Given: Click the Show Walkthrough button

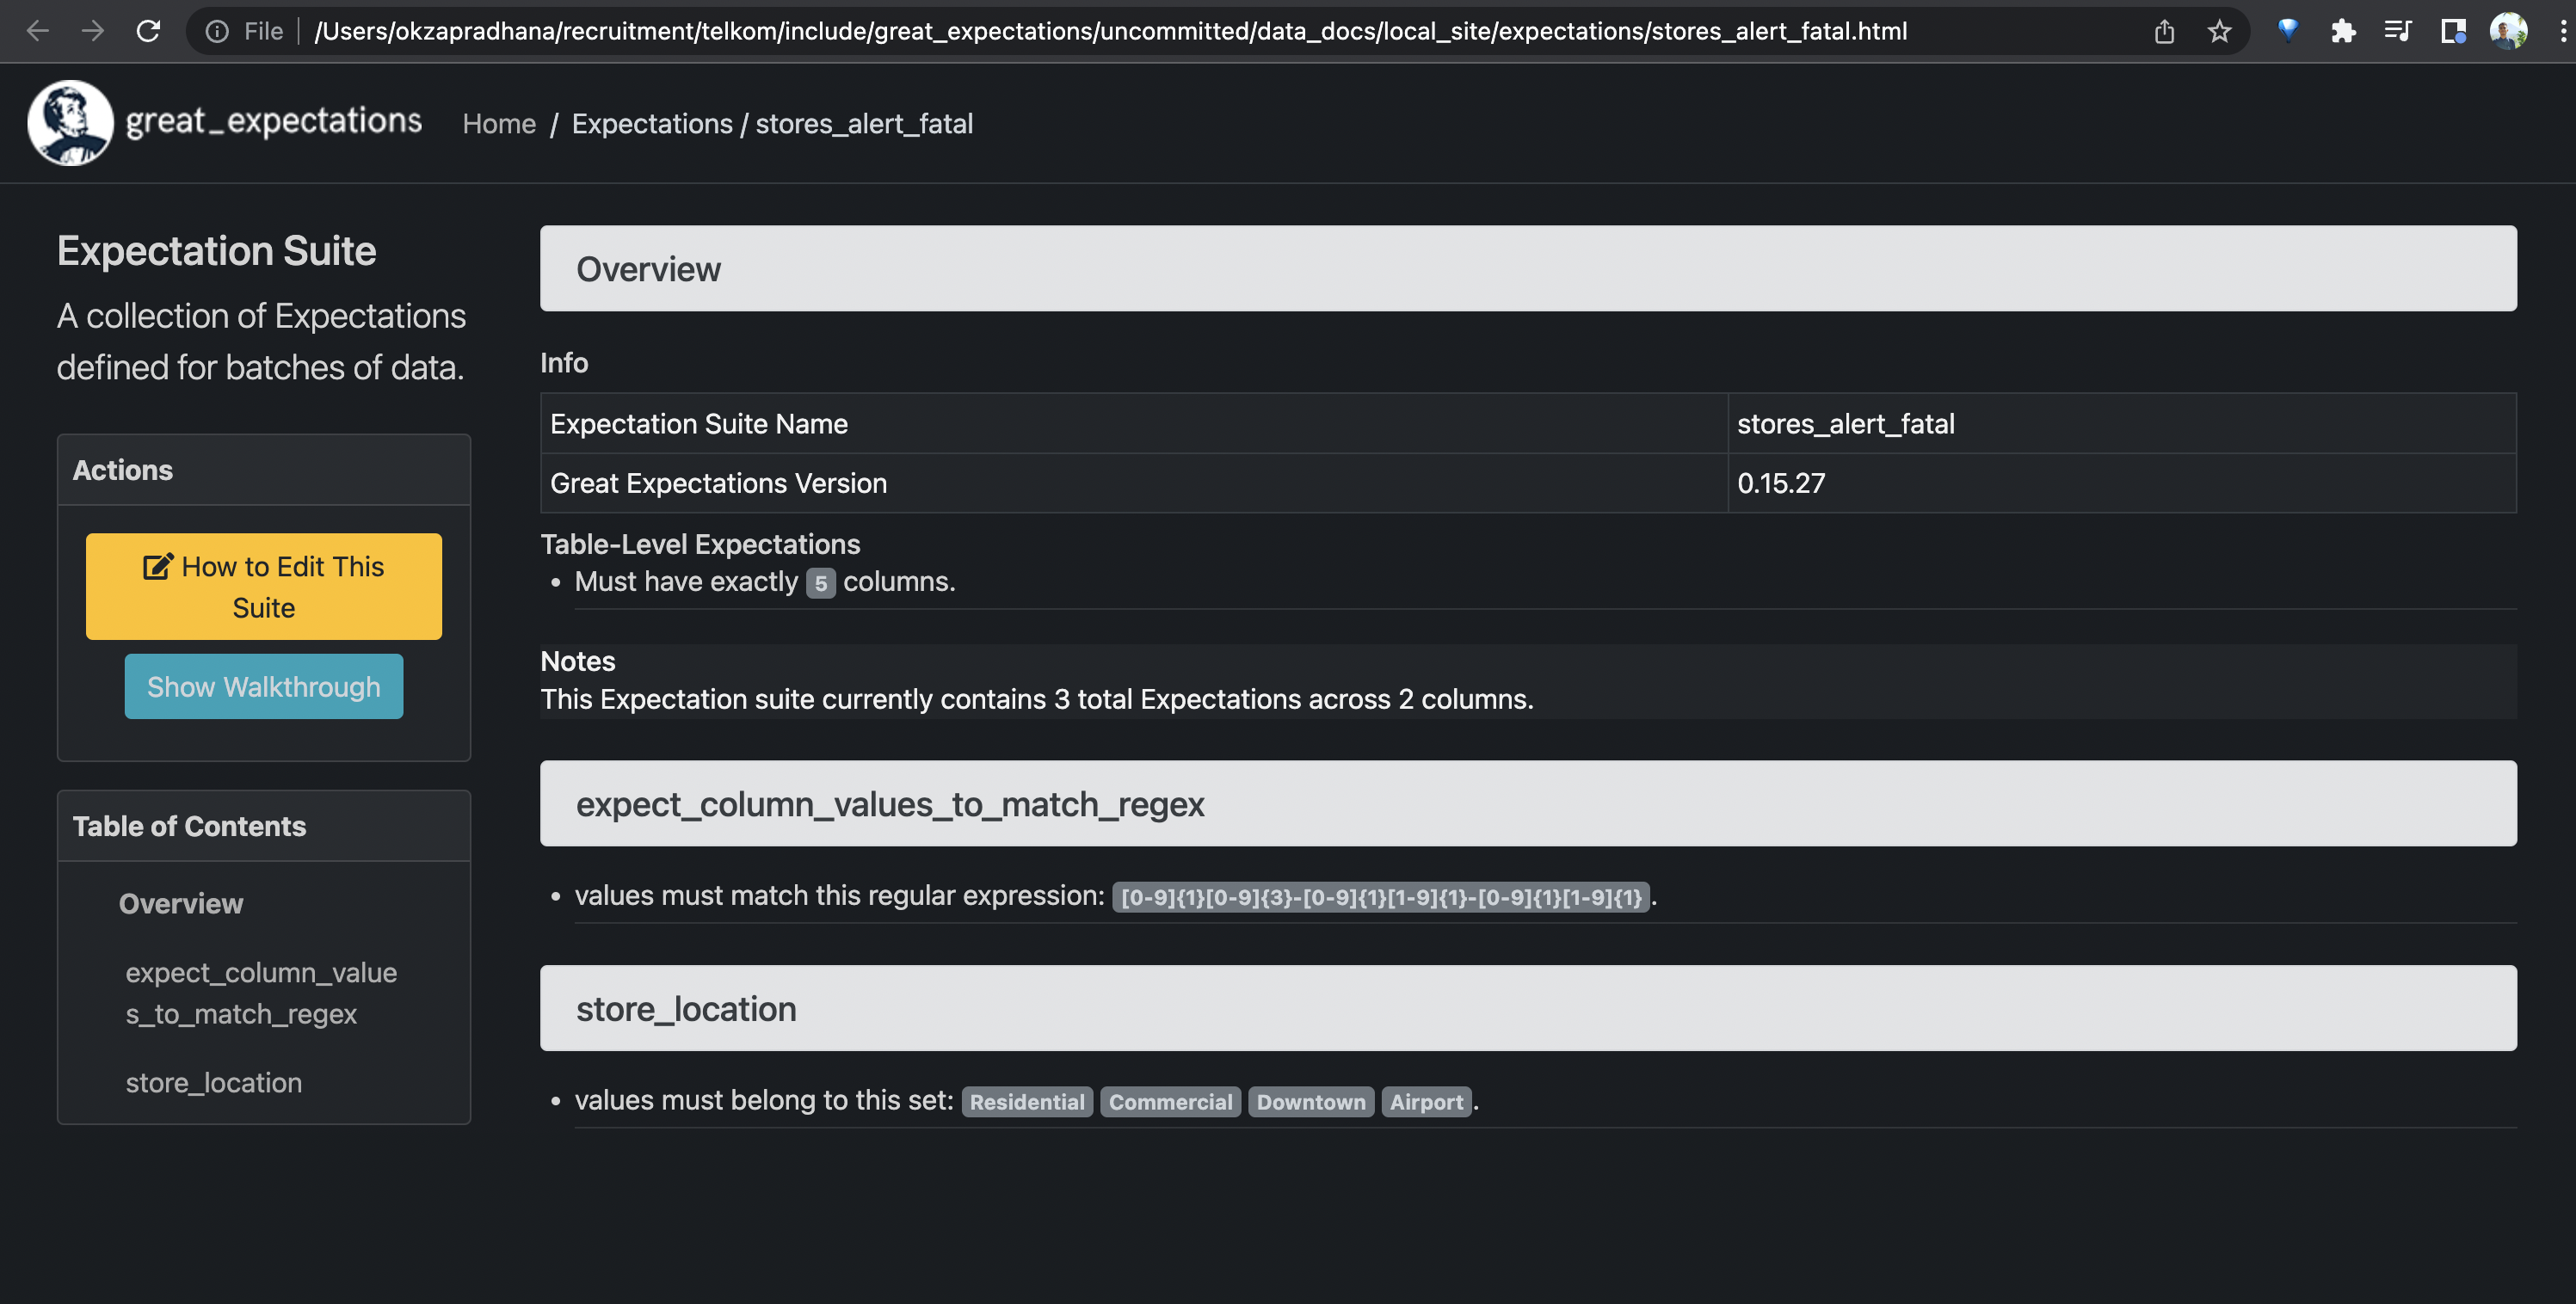Looking at the screenshot, I should click(264, 687).
